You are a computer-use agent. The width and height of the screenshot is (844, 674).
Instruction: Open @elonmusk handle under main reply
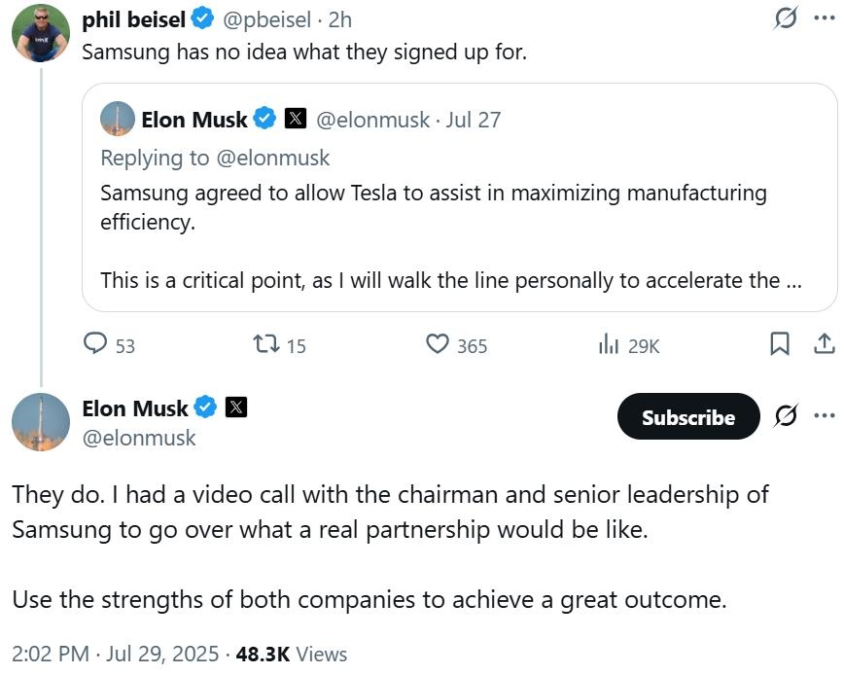point(139,438)
